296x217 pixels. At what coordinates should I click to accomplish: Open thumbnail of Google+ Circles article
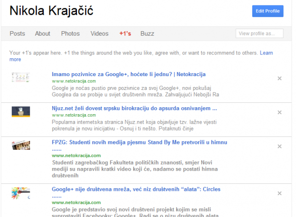tap(21, 193)
